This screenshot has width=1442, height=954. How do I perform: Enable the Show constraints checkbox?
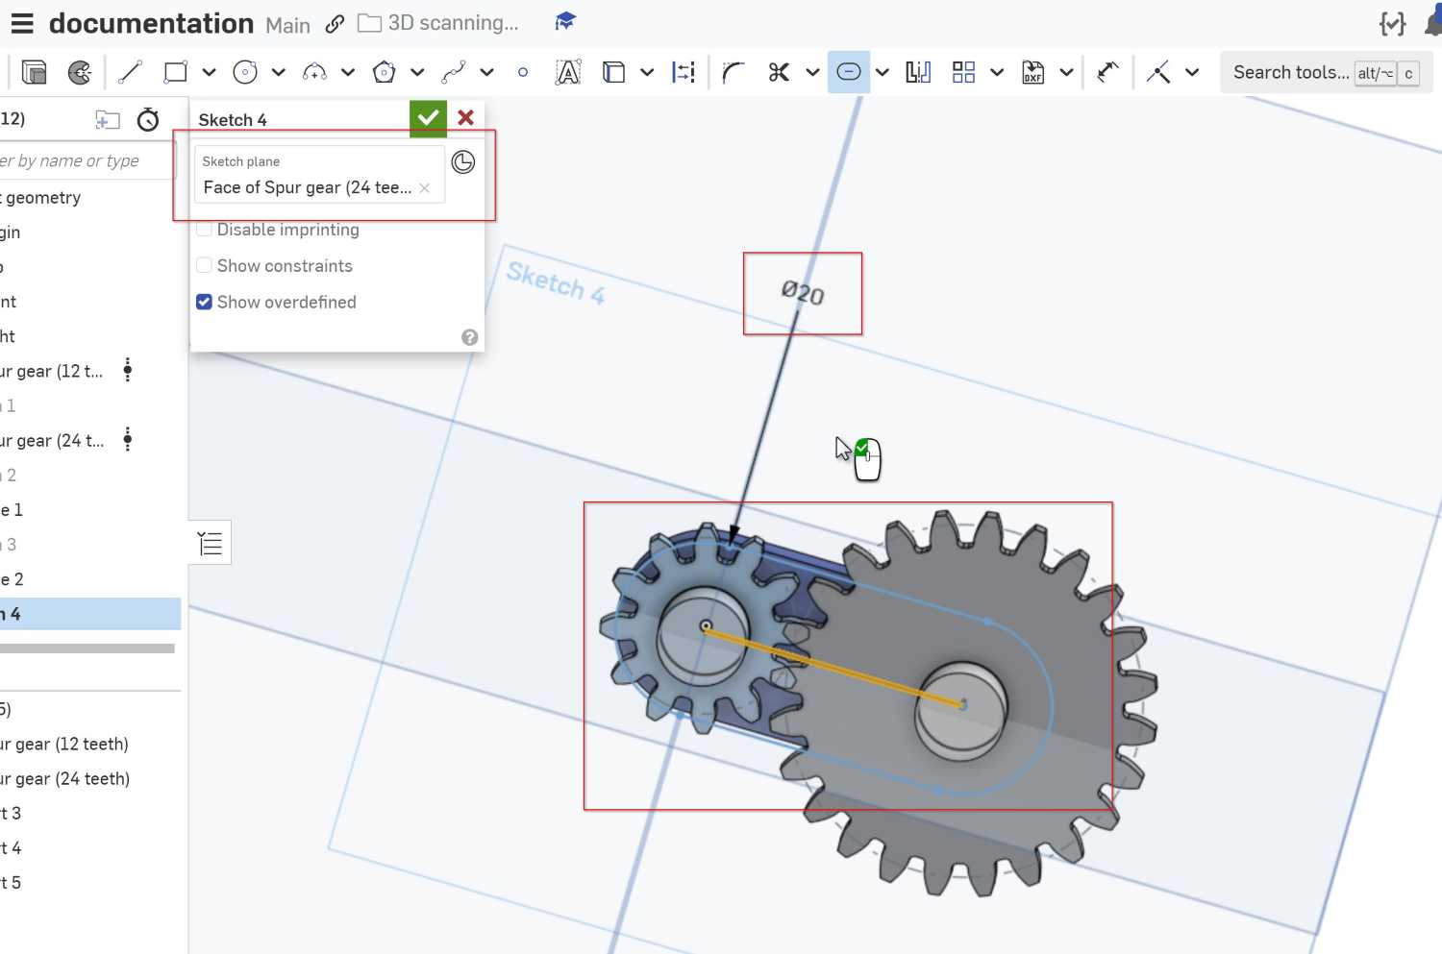point(204,265)
